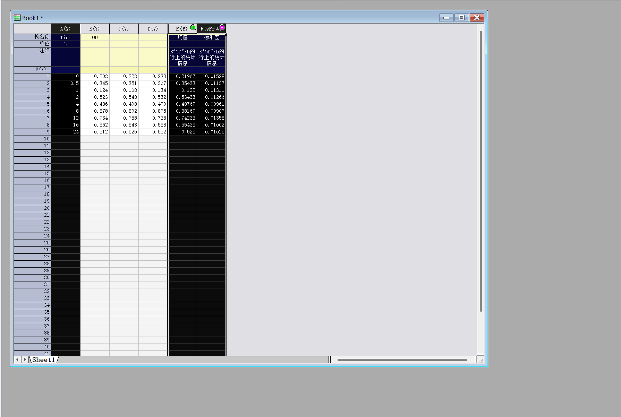Click cell with value 0.351

pyautogui.click(x=124, y=84)
